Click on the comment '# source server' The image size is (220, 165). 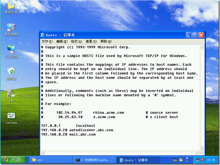[x=162, y=112]
